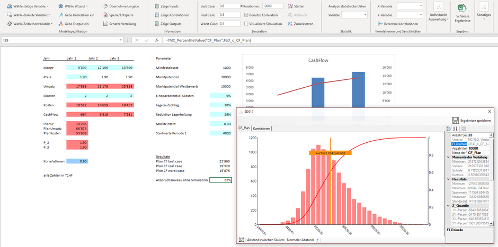Switch property grid to categorized view
The height and width of the screenshot is (247, 498).
click(x=449, y=129)
